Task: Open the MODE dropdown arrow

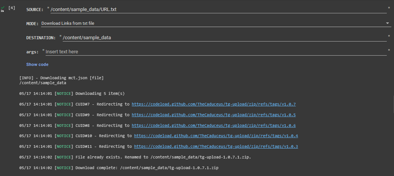Action: (x=388, y=23)
